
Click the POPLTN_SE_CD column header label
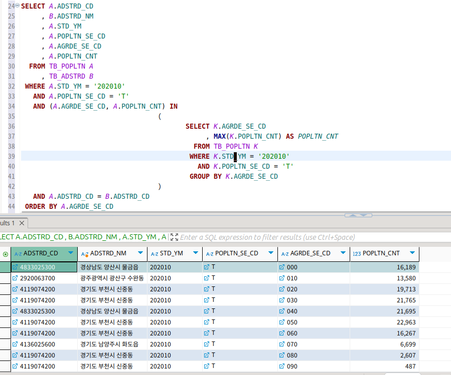point(236,253)
